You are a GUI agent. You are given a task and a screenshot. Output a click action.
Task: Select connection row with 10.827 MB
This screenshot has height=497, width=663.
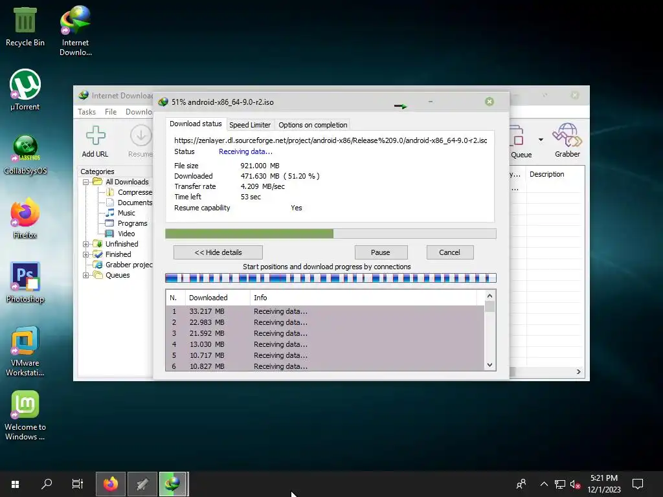(x=325, y=366)
